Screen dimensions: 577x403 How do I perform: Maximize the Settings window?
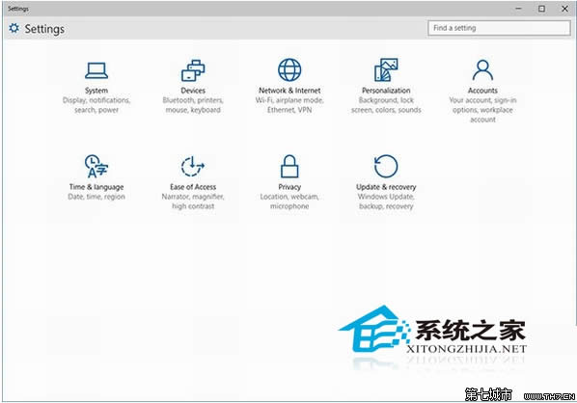541,9
